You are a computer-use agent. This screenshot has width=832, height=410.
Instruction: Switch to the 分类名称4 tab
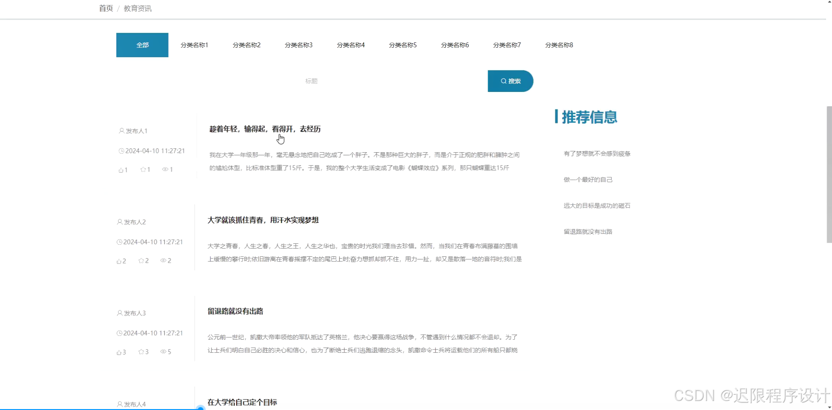(x=351, y=45)
